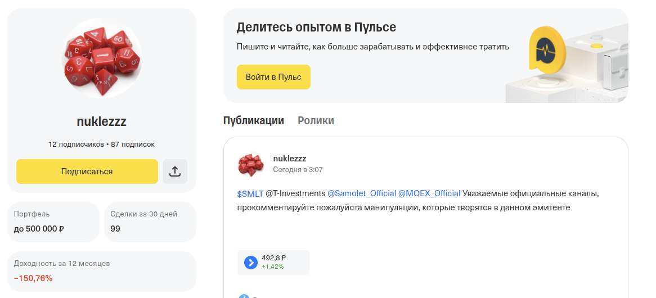The height and width of the screenshot is (298, 656).
Task: Switch to the Ролики tab
Action: (316, 121)
